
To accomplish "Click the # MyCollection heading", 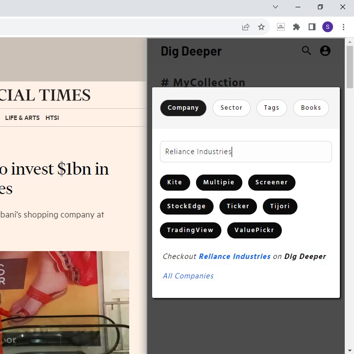I will tap(203, 82).
